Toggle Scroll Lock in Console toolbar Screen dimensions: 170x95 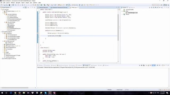tap(148, 65)
